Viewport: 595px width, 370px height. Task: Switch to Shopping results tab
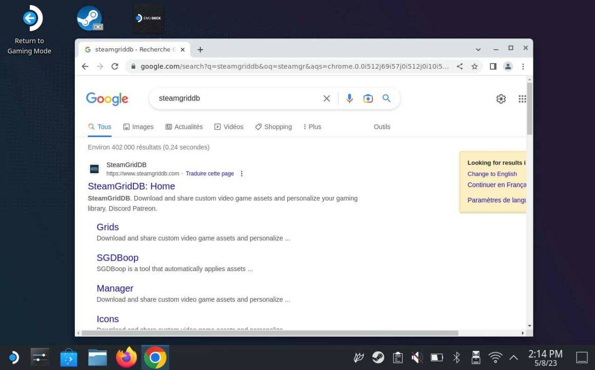coord(273,127)
